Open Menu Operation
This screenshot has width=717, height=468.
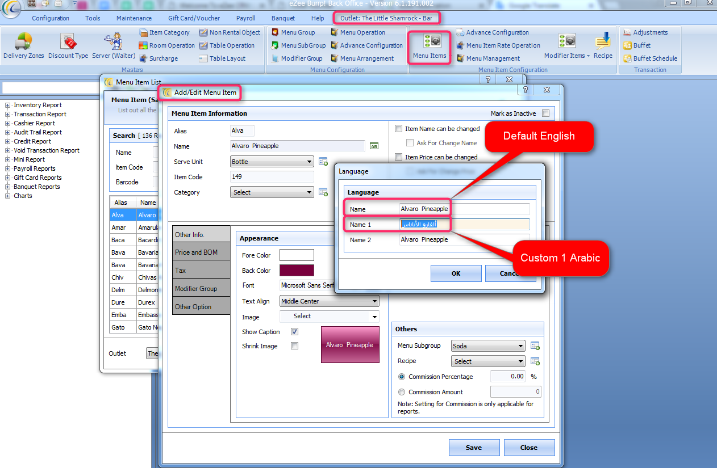click(x=358, y=32)
